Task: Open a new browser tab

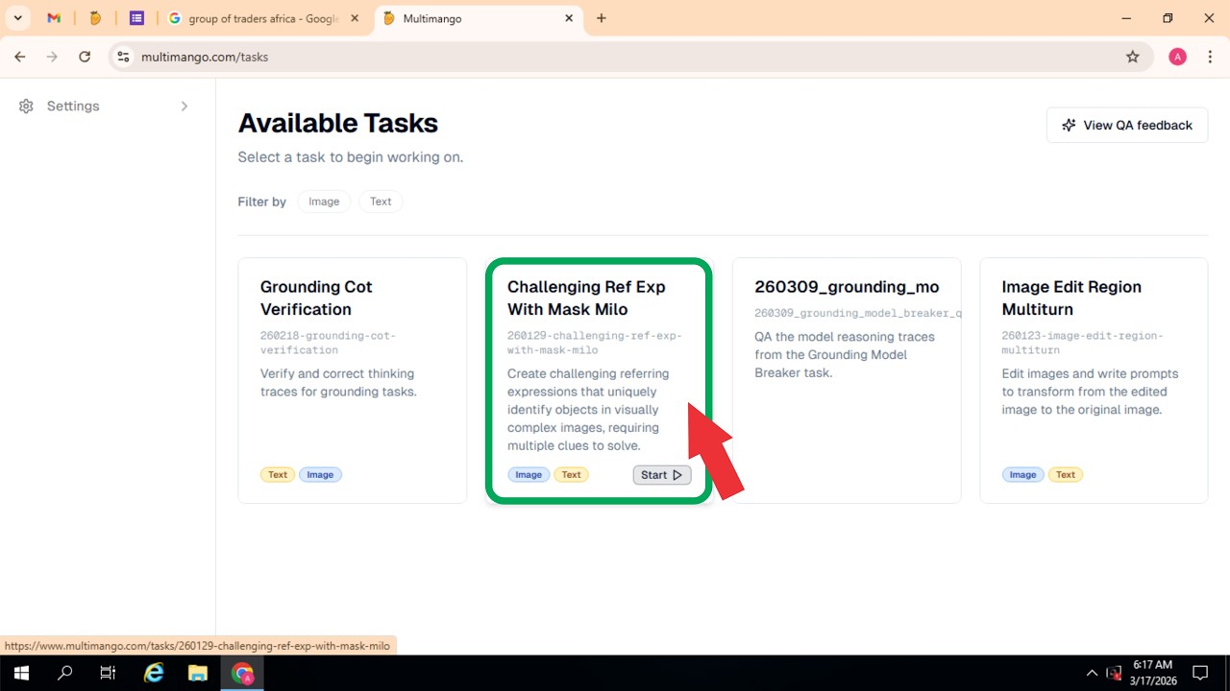Action: [602, 18]
